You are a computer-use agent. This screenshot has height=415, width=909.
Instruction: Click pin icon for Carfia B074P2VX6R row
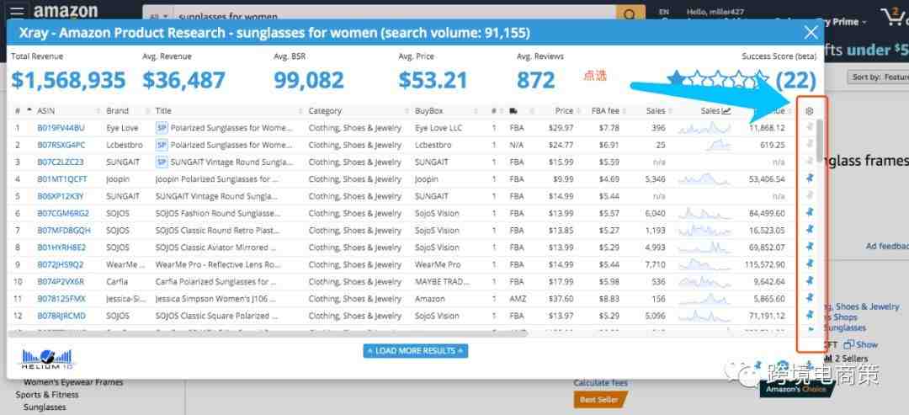point(810,280)
